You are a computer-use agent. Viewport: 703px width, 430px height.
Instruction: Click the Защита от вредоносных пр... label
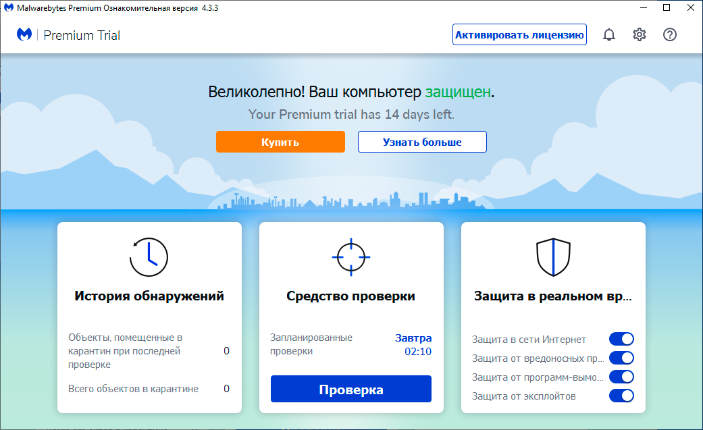[x=538, y=358]
